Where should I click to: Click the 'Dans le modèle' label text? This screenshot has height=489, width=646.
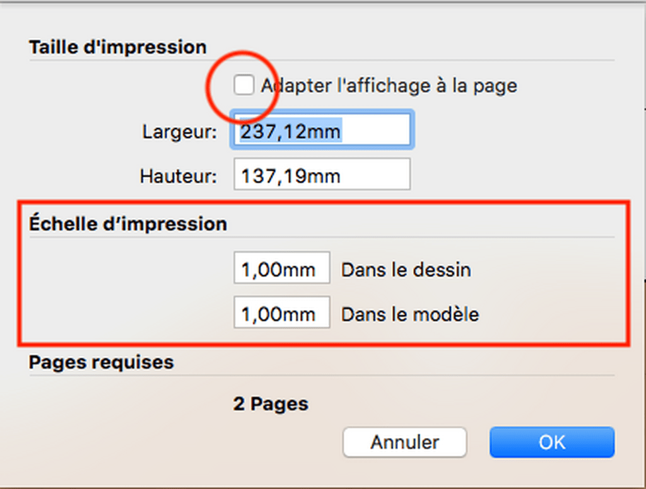coord(410,315)
